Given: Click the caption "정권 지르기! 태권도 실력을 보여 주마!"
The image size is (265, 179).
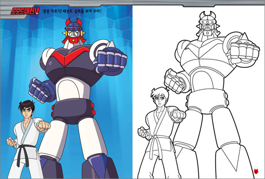Looking at the screenshot, I should pyautogui.click(x=72, y=11).
